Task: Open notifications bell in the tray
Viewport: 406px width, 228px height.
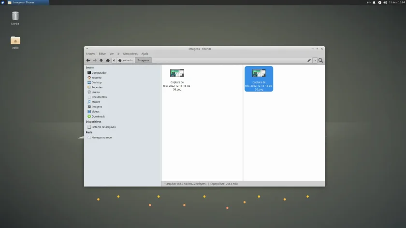Action: [374, 2]
